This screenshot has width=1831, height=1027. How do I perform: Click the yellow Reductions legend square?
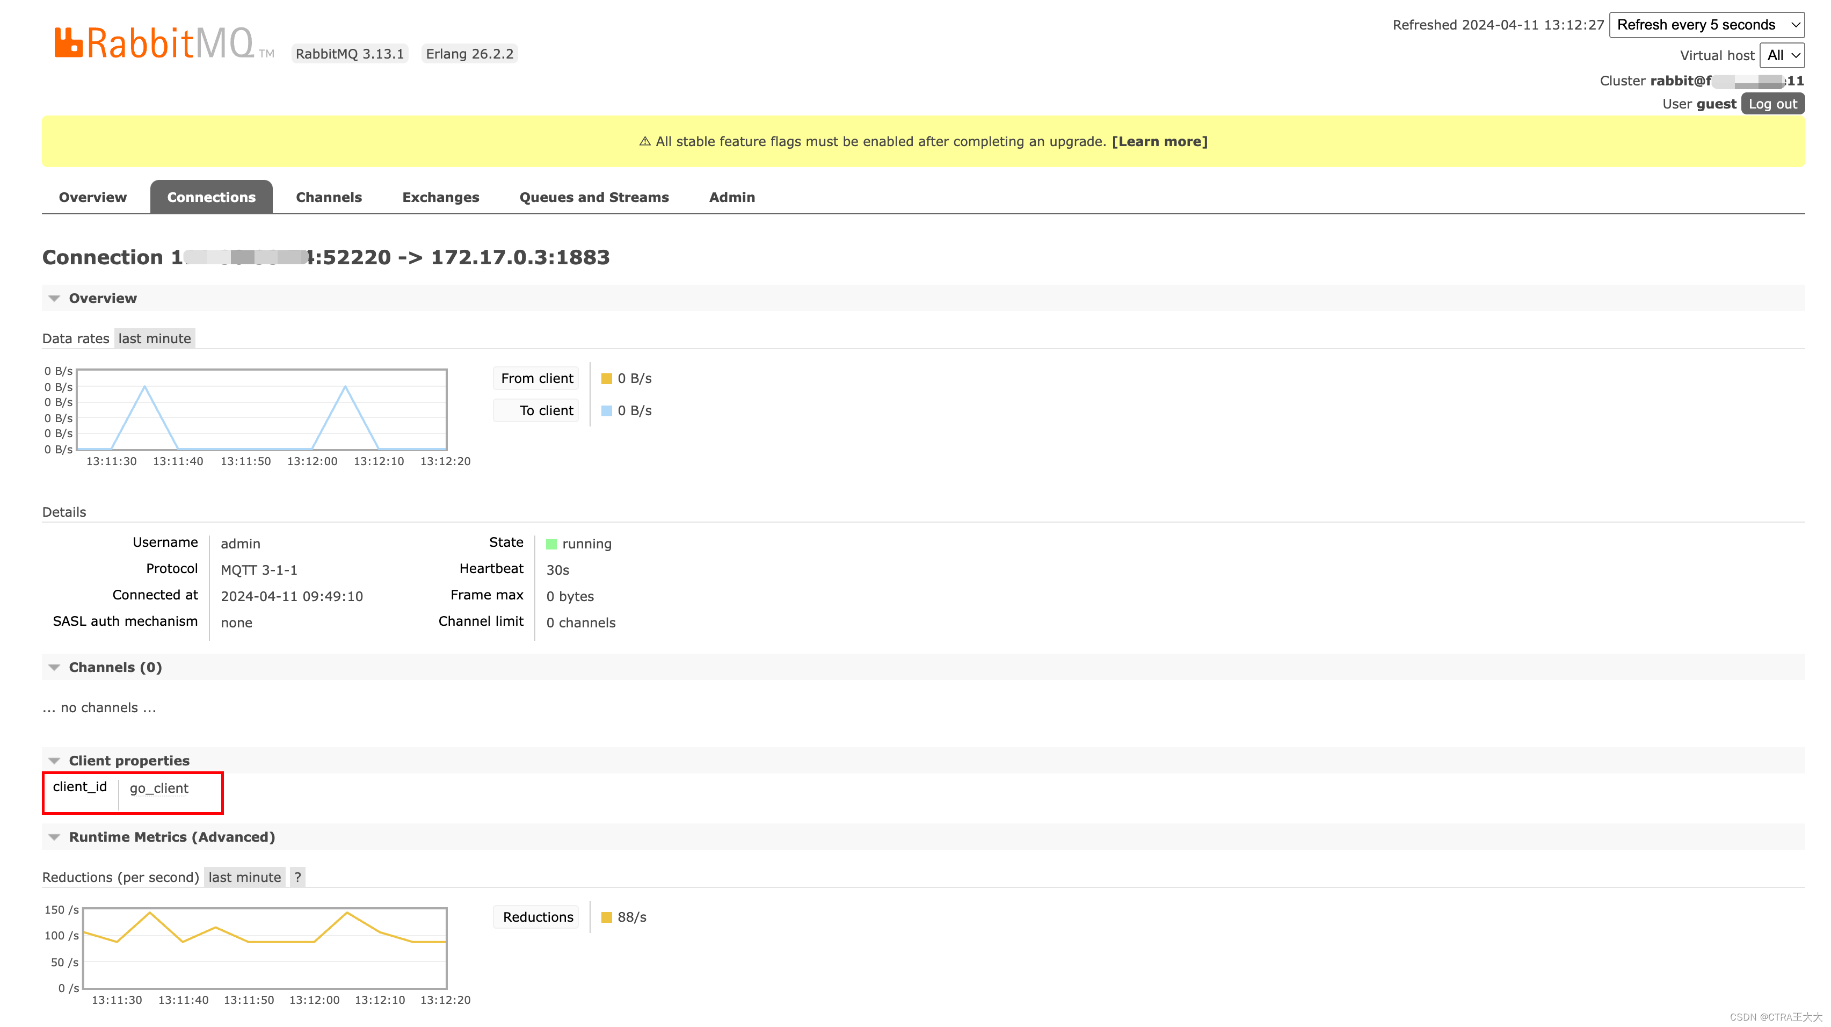pyautogui.click(x=606, y=917)
